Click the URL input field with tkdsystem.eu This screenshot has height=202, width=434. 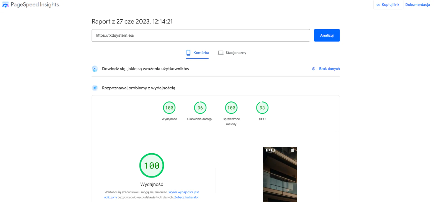pyautogui.click(x=201, y=35)
